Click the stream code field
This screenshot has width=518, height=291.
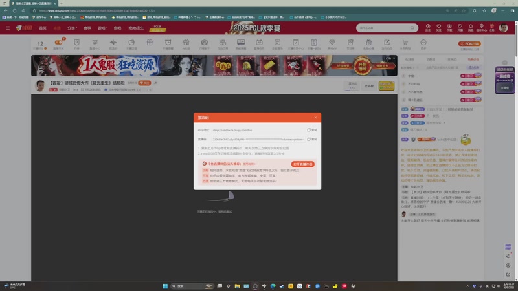click(258, 139)
